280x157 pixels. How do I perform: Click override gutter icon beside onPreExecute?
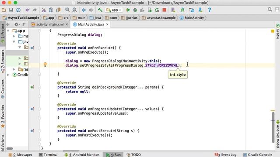point(32,48)
